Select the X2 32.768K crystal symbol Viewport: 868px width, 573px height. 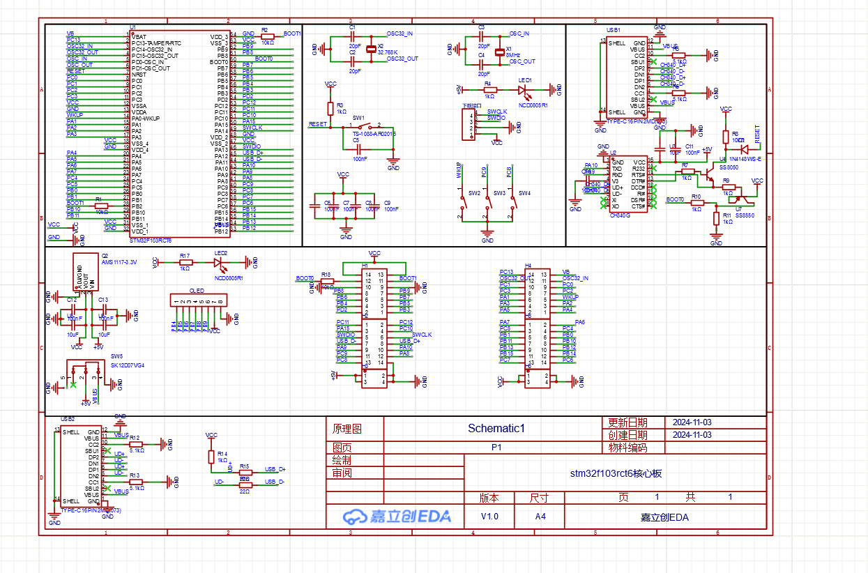point(371,49)
